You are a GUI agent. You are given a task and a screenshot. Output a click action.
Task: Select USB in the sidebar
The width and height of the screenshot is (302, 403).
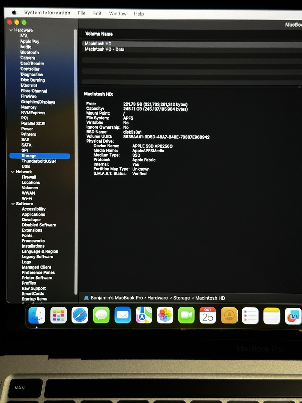click(26, 166)
